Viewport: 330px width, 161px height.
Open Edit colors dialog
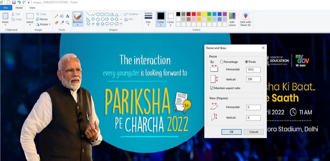[x=232, y=19]
